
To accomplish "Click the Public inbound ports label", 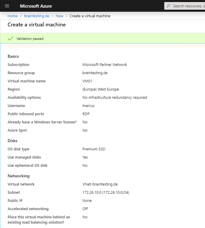I will pos(26,114).
